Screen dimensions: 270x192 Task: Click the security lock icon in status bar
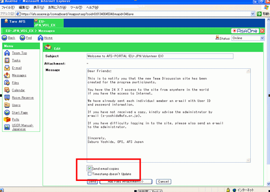coord(228,190)
